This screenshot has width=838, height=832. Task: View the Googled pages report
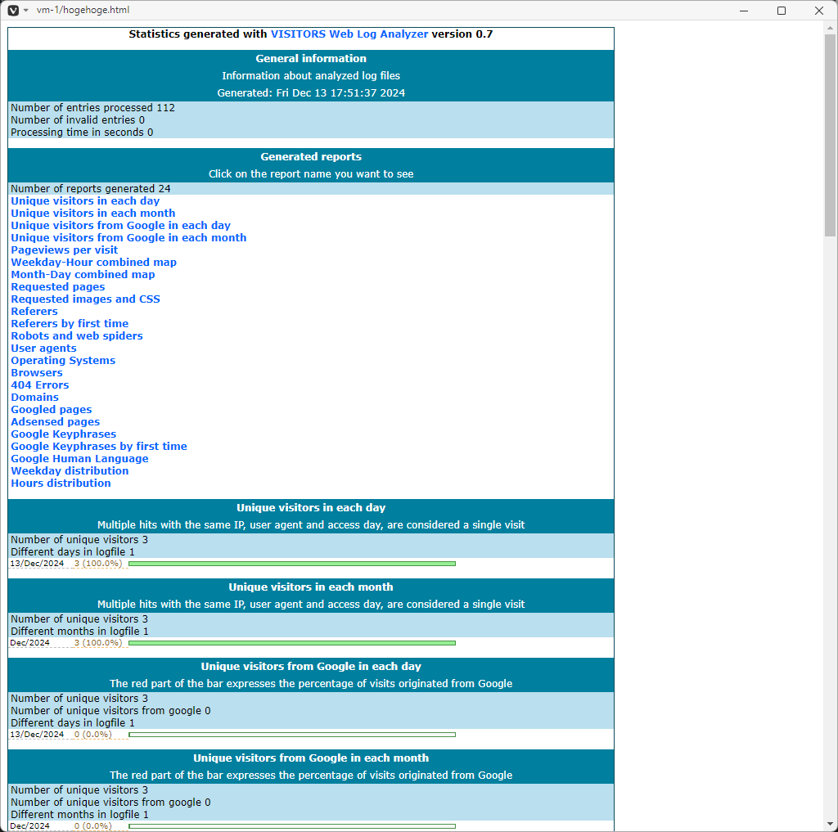coord(52,410)
